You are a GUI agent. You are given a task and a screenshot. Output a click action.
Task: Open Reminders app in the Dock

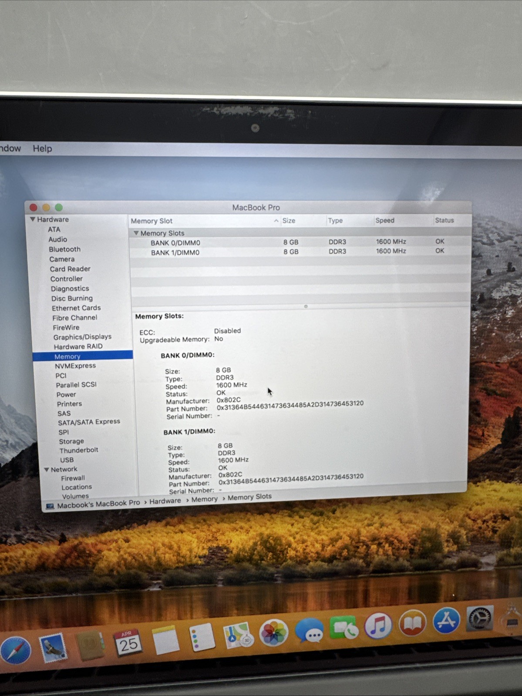point(202,638)
